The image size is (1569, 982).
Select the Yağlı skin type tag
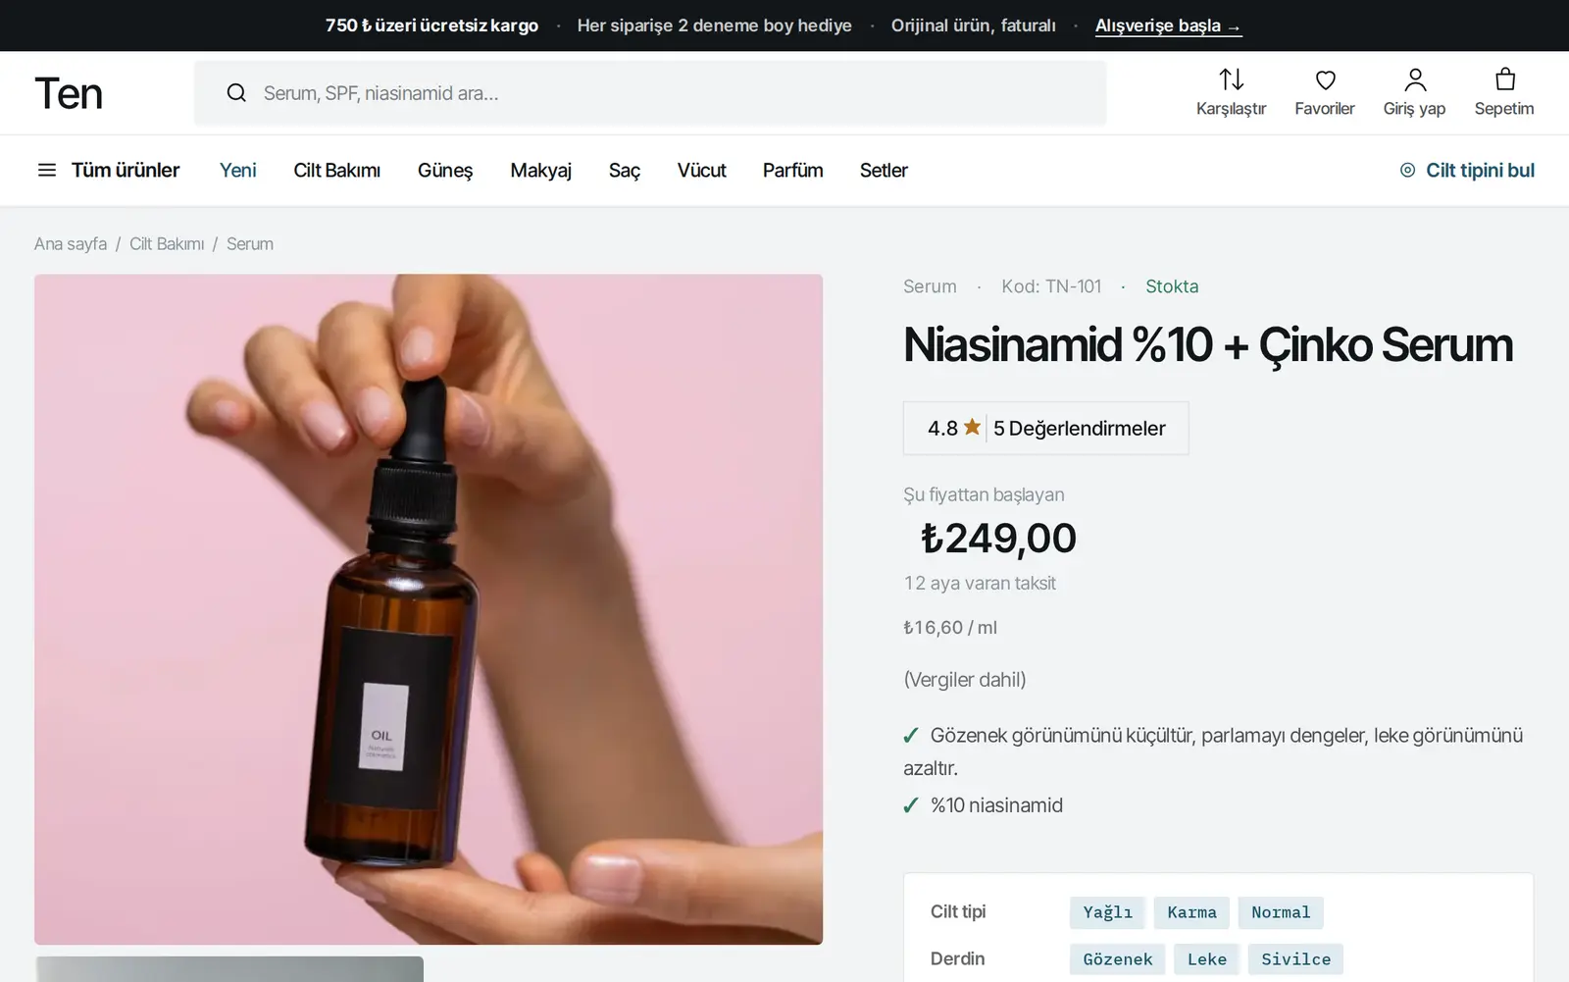pos(1107,912)
